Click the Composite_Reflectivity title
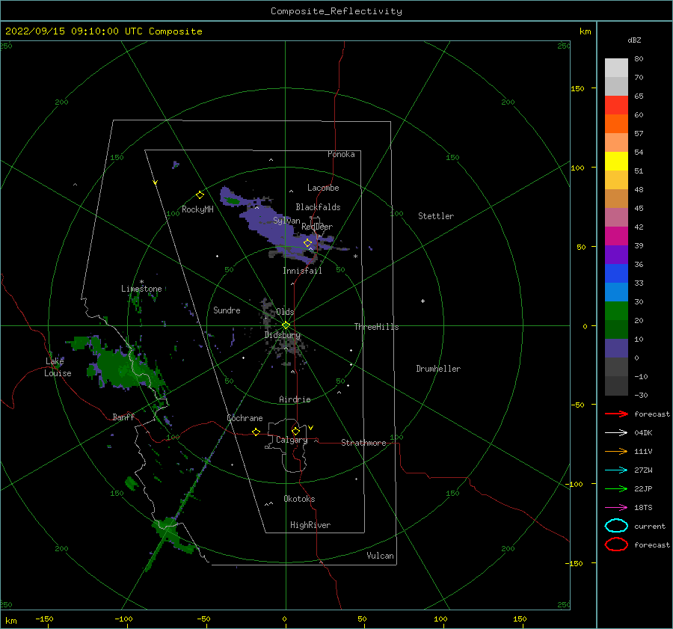The height and width of the screenshot is (629, 673). pos(336,11)
